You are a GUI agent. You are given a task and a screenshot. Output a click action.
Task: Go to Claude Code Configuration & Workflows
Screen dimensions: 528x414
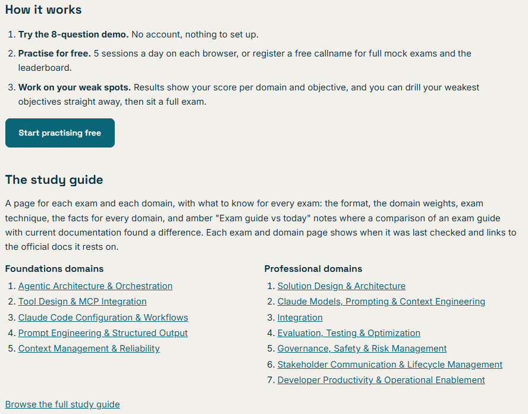tap(103, 317)
